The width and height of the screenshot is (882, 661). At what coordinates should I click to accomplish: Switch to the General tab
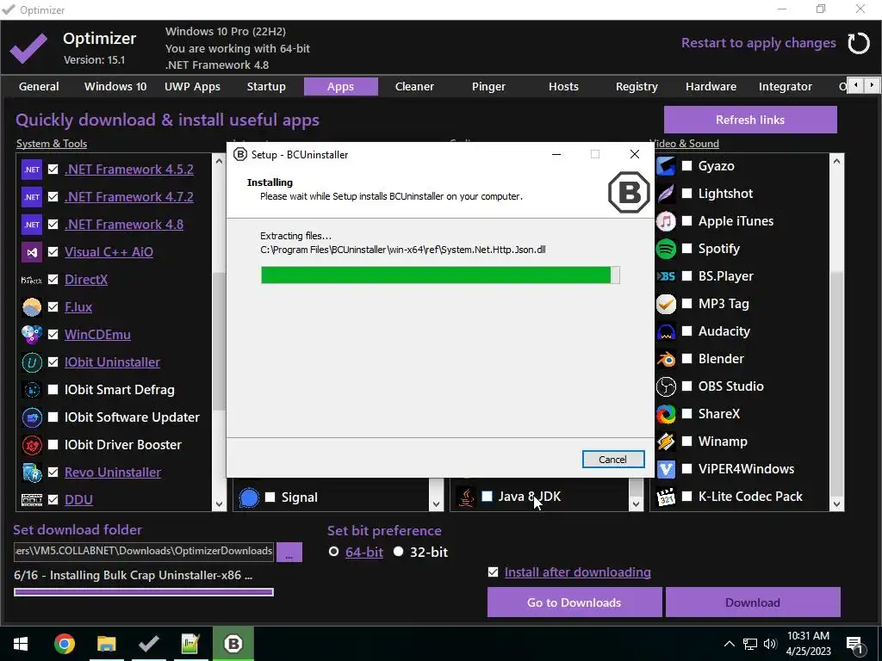pyautogui.click(x=39, y=87)
